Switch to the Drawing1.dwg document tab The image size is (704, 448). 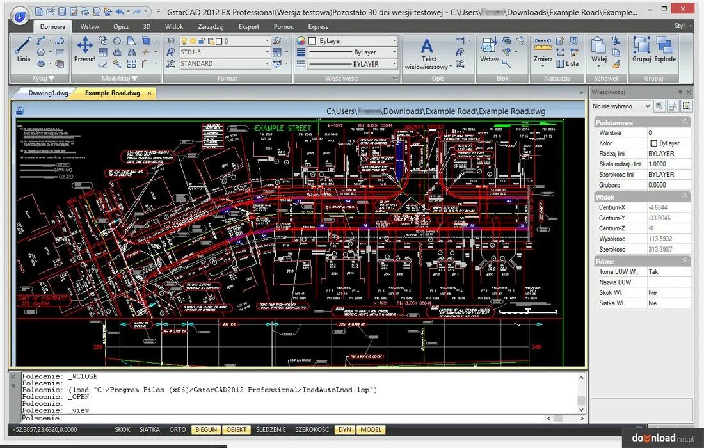(48, 93)
